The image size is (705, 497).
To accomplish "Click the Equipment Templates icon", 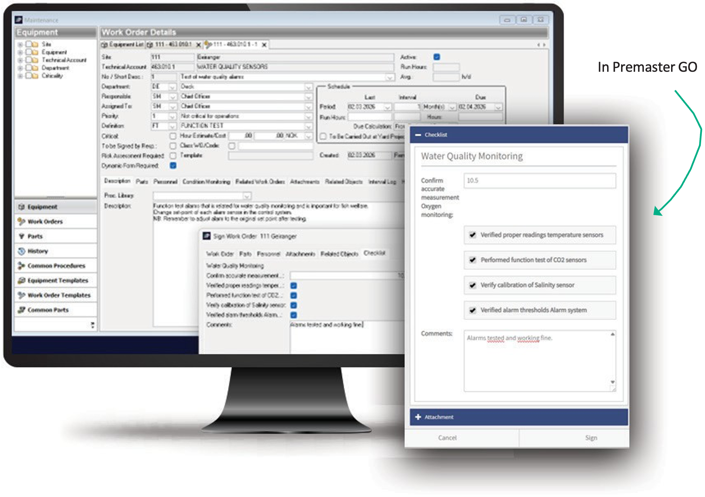I will [21, 280].
